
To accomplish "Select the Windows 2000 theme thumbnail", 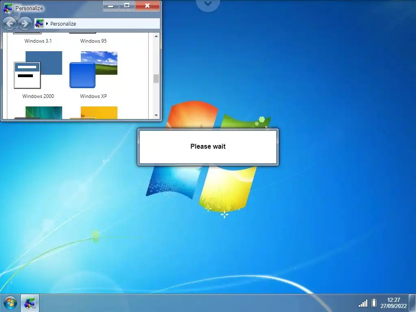I will click(38, 70).
